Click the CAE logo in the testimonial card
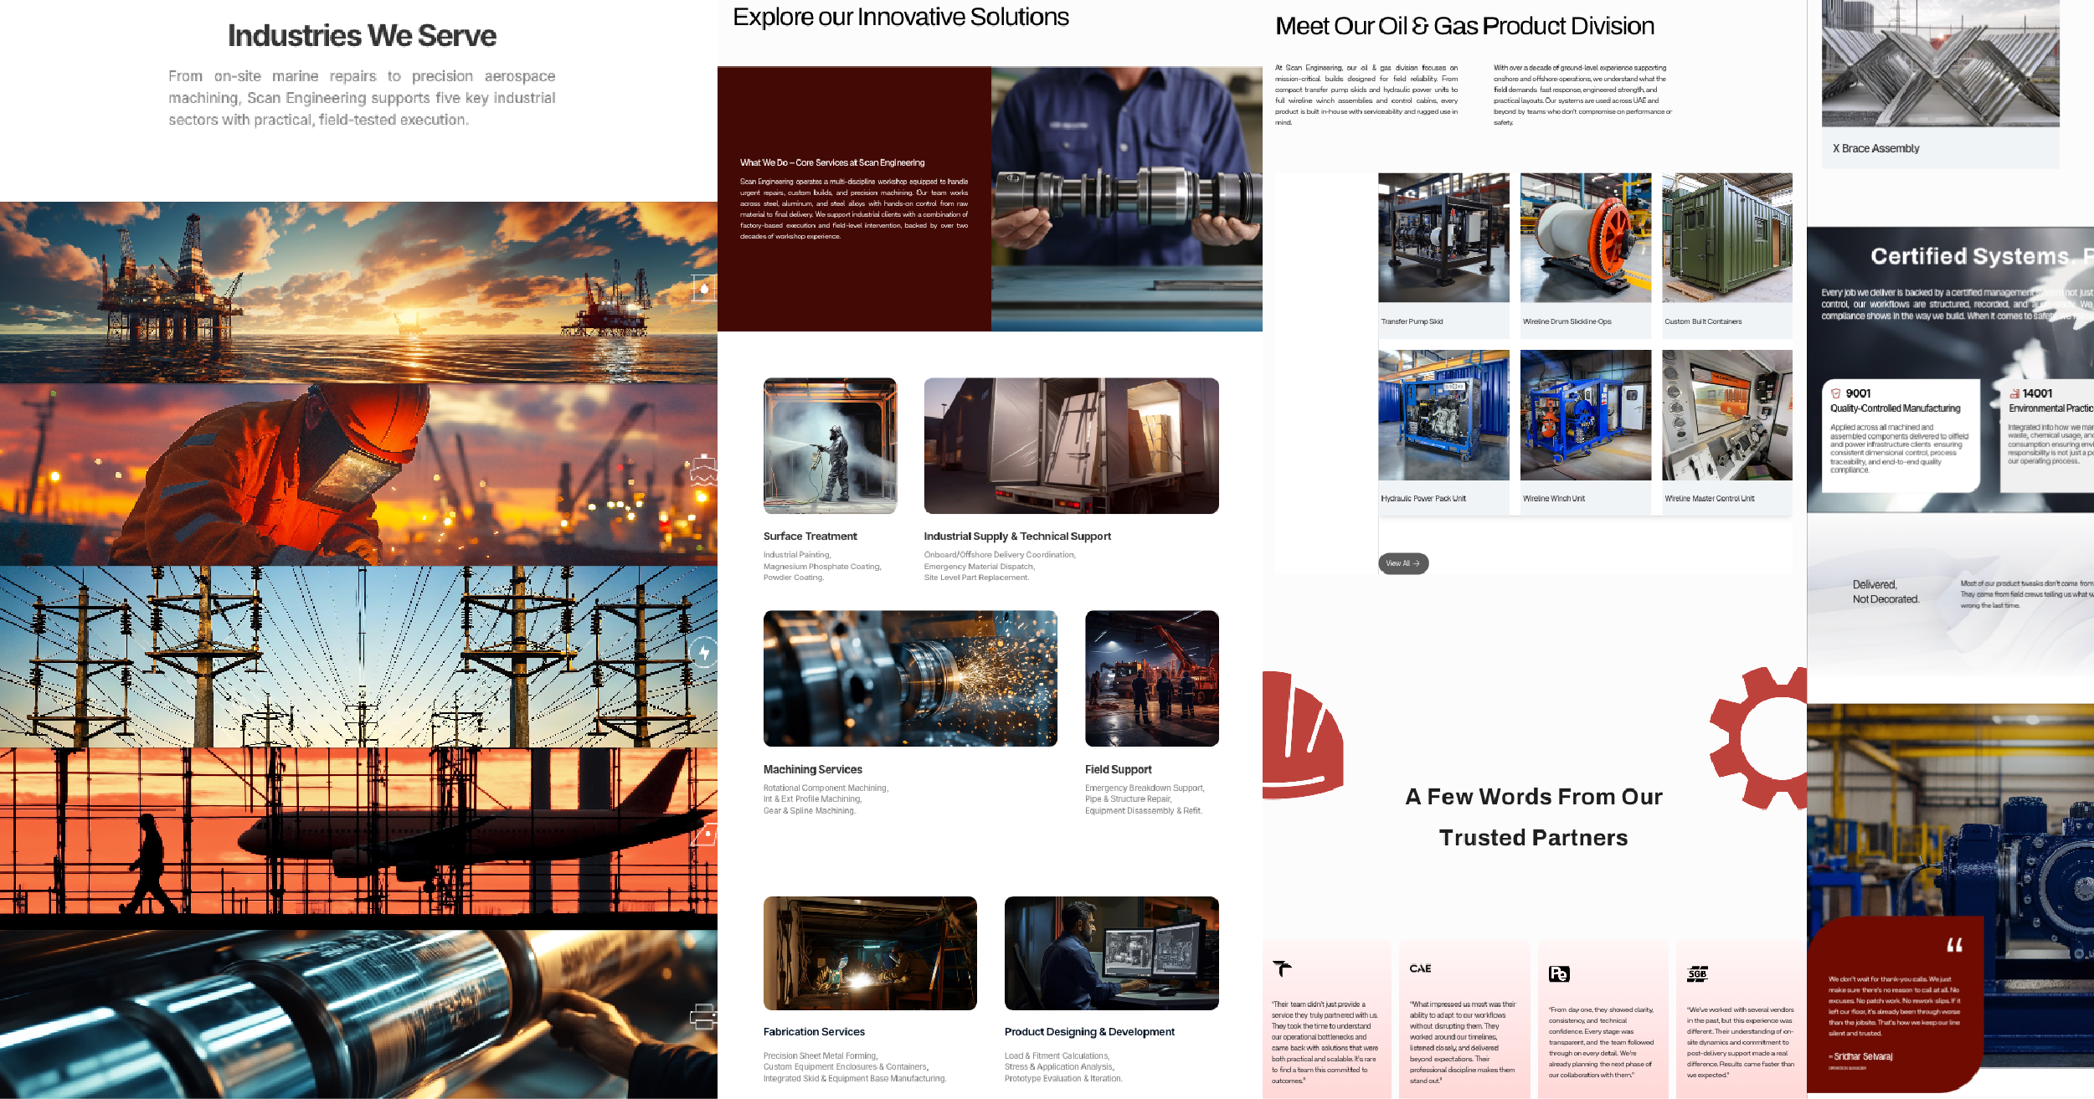Image resolution: width=2094 pixels, height=1099 pixels. coord(1420,968)
